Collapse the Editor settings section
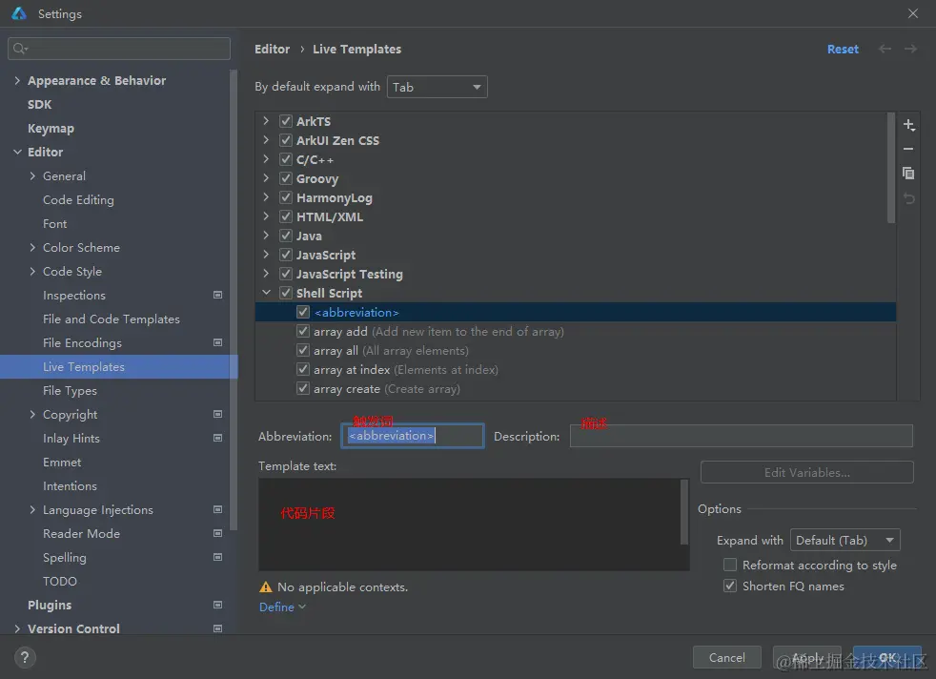Viewport: 936px width, 679px height. pyautogui.click(x=17, y=153)
